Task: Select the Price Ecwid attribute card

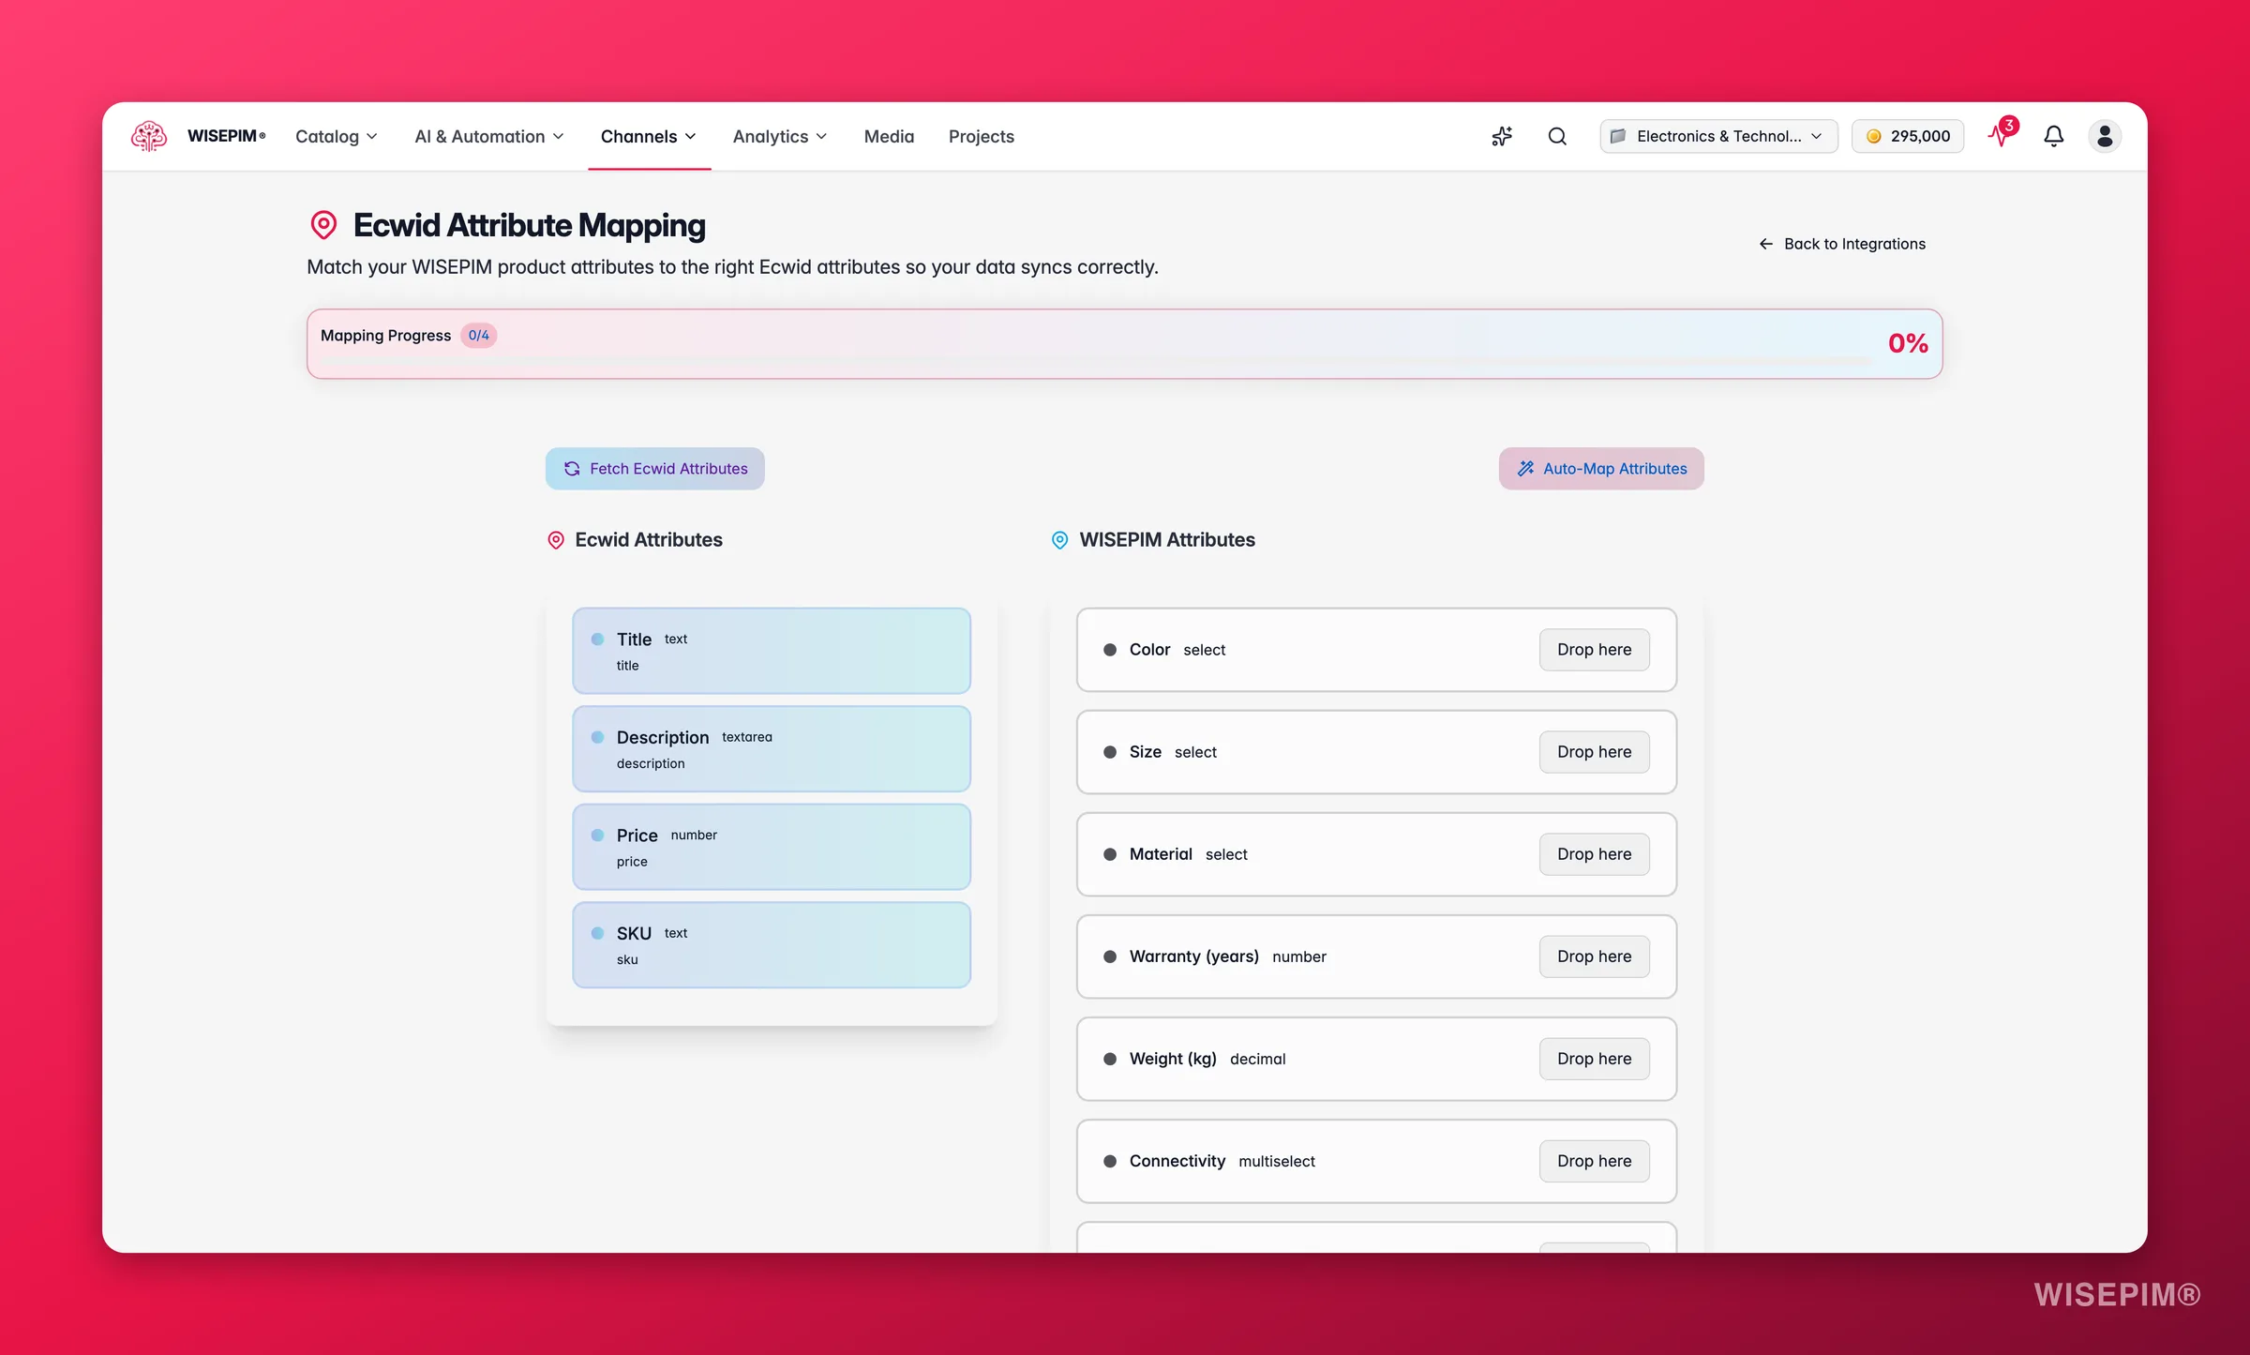Action: point(772,847)
